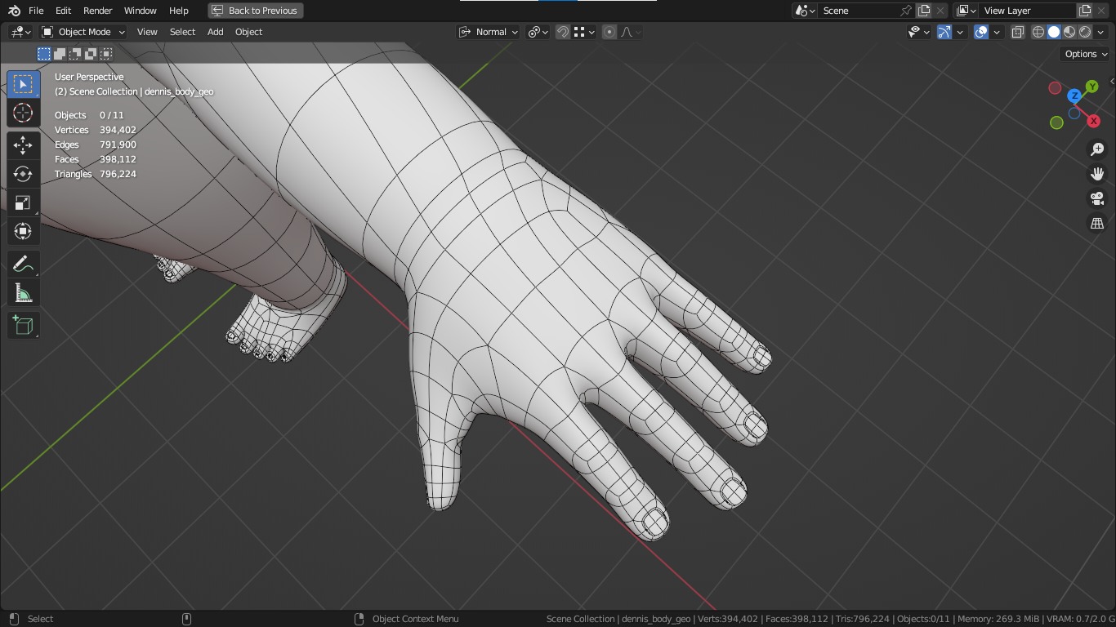Select the intersect-selection mode icon
This screenshot has height=627, width=1116.
[x=106, y=54]
